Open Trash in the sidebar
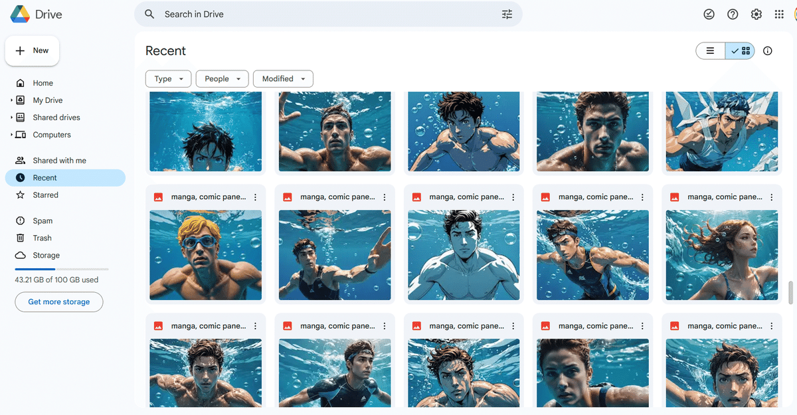The image size is (797, 415). point(42,238)
